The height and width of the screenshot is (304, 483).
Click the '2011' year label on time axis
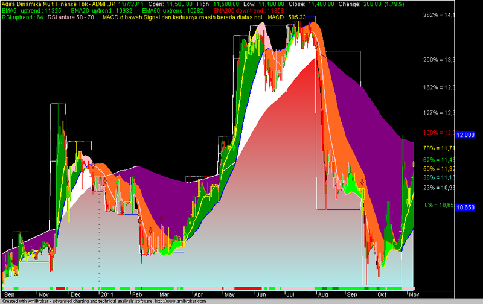click(107, 294)
